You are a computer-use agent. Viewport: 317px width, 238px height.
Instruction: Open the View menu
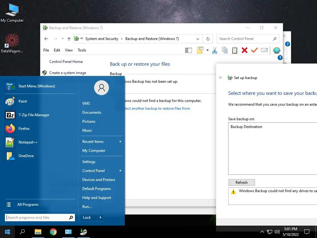pos(69,50)
